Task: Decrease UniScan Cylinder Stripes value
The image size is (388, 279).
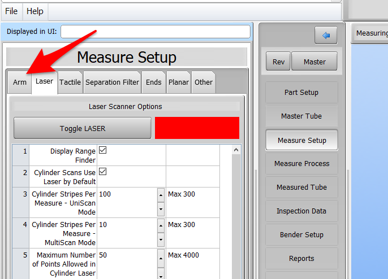Action: coord(161,210)
